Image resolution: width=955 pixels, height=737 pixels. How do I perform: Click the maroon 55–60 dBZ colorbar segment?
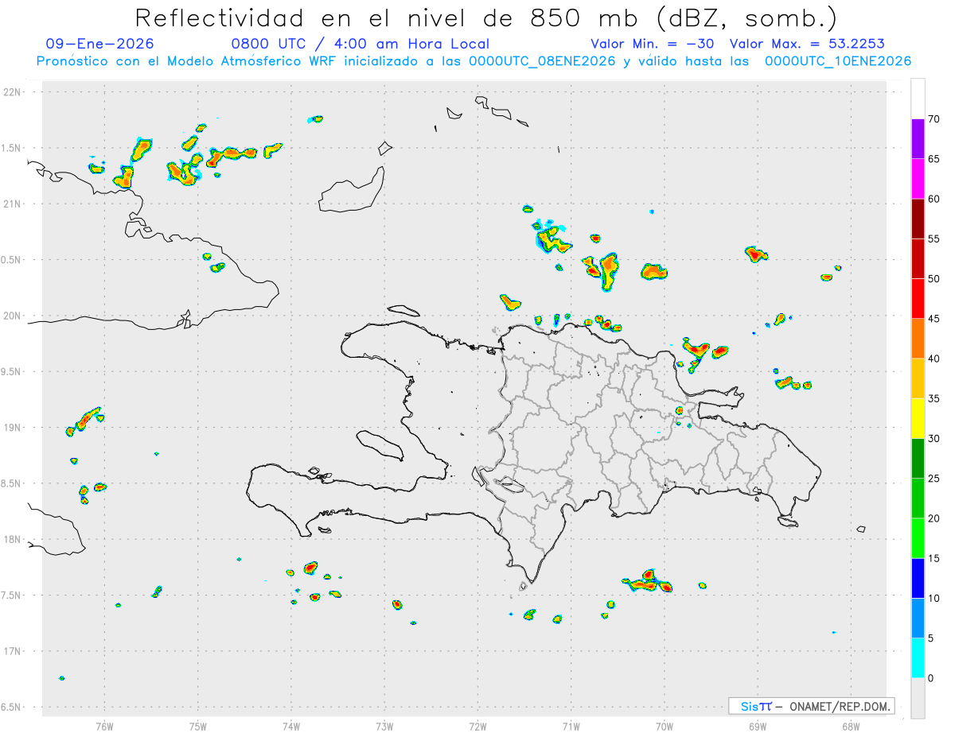click(918, 219)
